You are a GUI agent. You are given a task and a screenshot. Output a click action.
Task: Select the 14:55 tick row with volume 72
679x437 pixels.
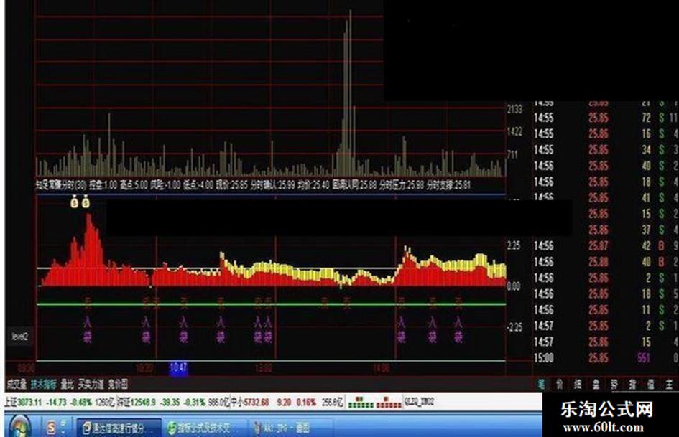click(605, 118)
